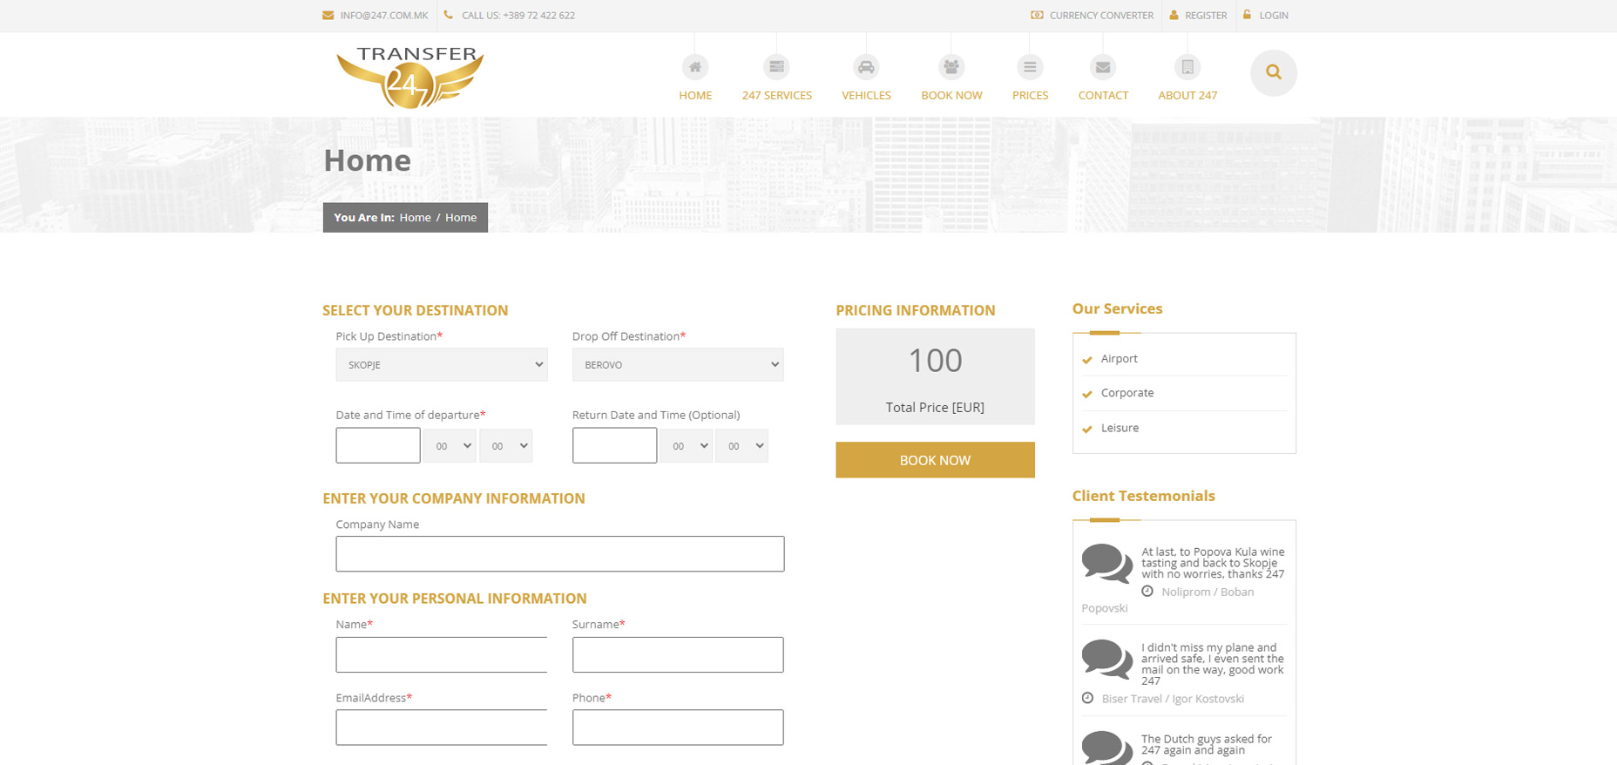This screenshot has width=1617, height=765.
Task: Open the departure minute dropdown
Action: pyautogui.click(x=505, y=446)
